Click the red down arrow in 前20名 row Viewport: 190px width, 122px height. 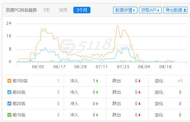coord(140,104)
